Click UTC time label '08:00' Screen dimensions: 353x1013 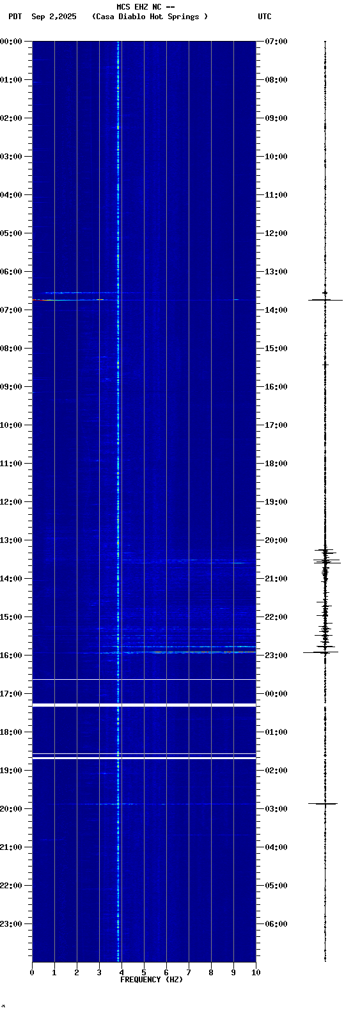point(276,80)
